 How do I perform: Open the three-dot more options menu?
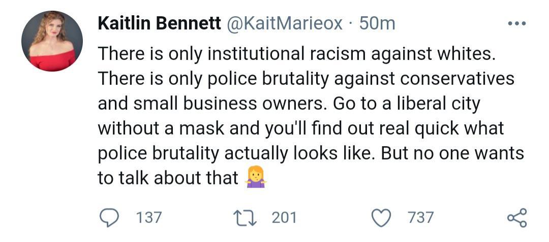pos(517,24)
